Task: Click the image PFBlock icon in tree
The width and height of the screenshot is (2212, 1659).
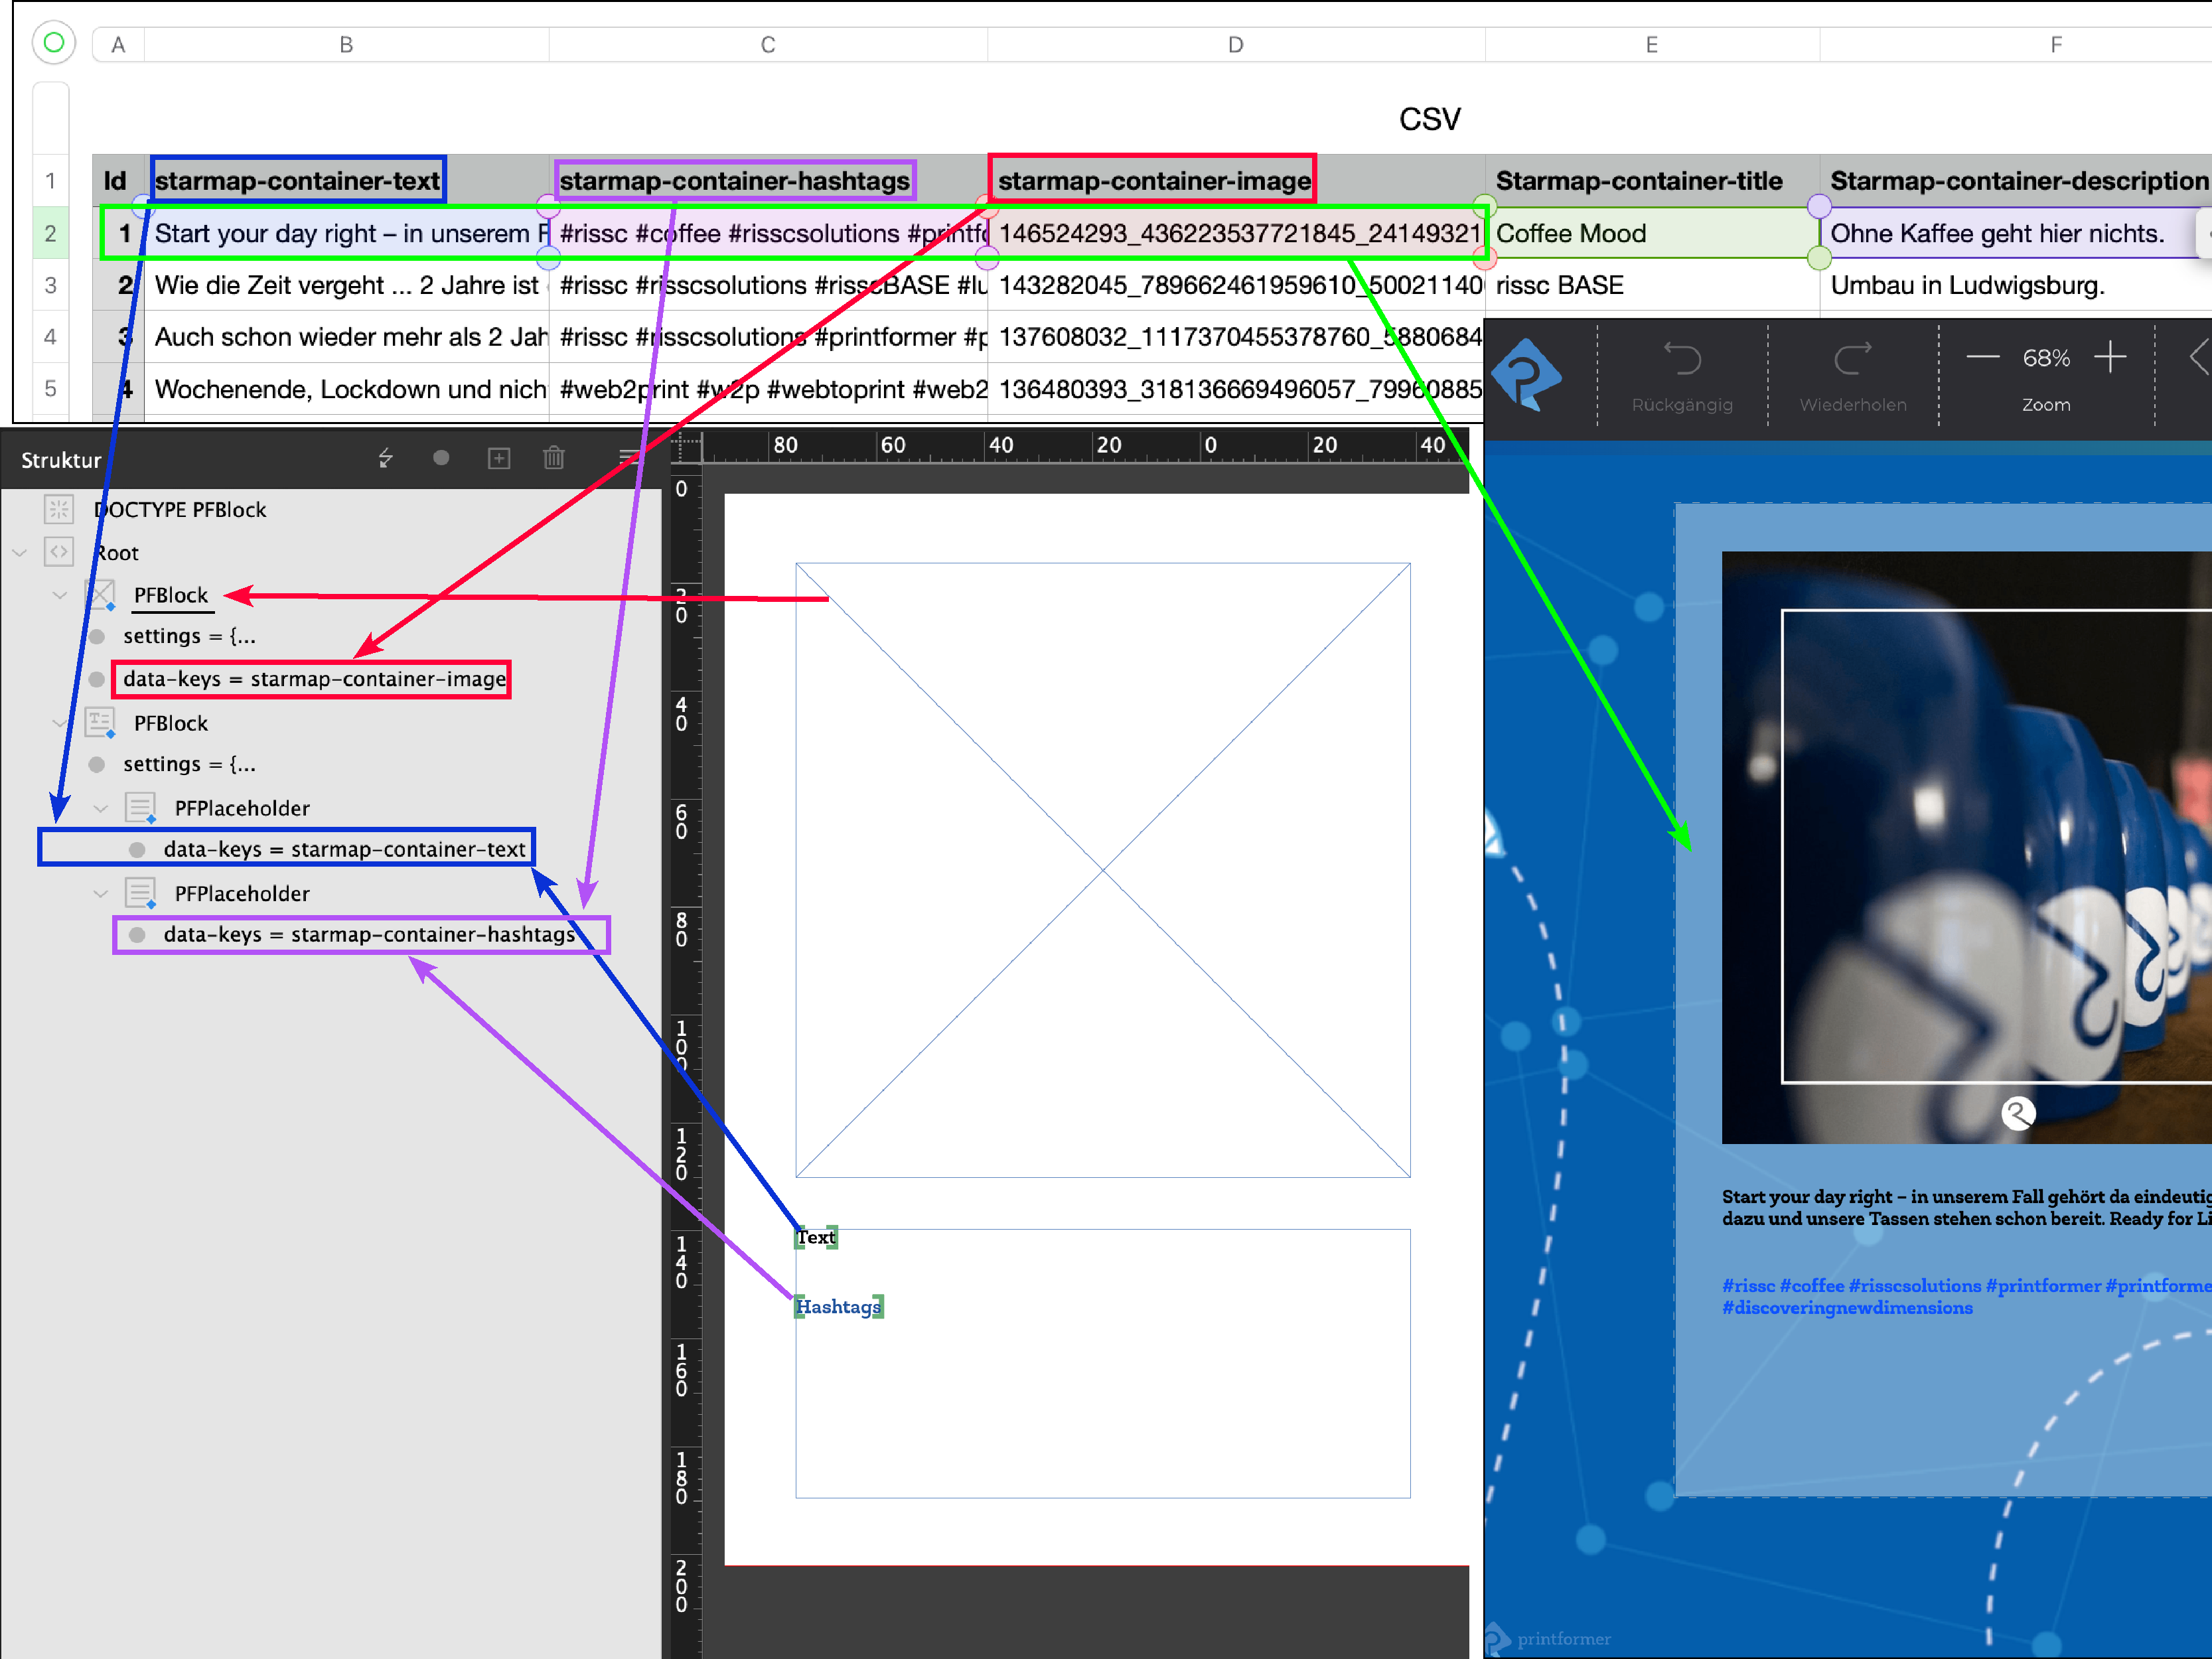Action: (101, 595)
